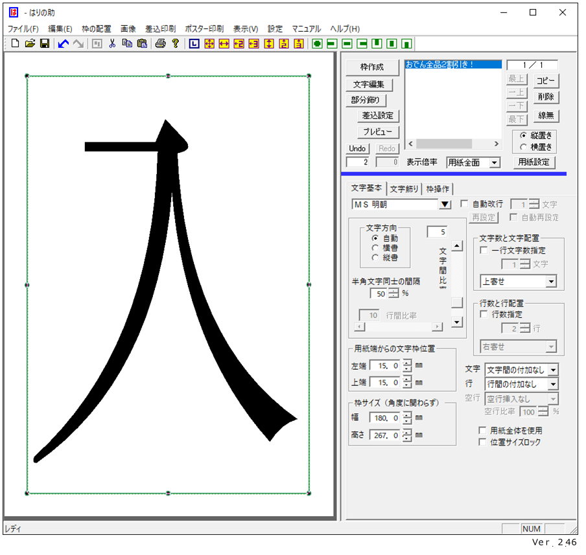Screen dimensions: 586x555
Task: Open the MS 明朝 font dropdown
Action: [445, 205]
